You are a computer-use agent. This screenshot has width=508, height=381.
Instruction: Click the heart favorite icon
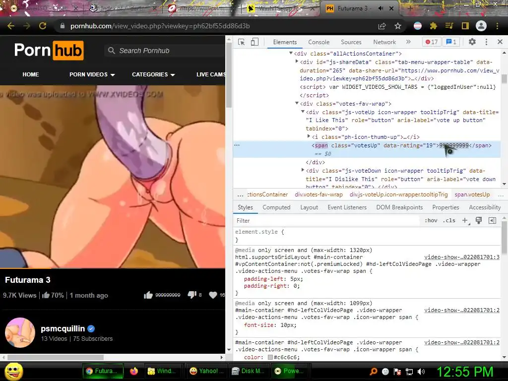click(213, 295)
